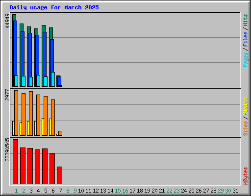Click the yellow Visits bar for day 6
The height and width of the screenshot is (196, 251).
coord(50,127)
